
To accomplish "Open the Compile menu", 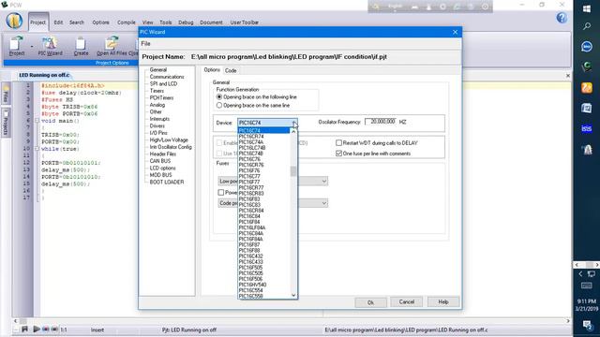I will click(x=127, y=22).
